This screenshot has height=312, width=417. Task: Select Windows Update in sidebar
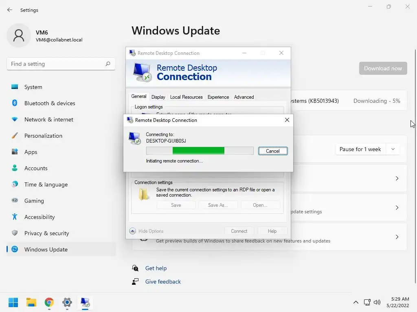[61, 249]
